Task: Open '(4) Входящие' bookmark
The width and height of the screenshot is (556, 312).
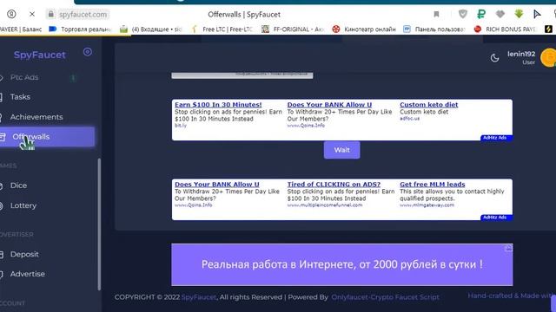Action: 151,29
